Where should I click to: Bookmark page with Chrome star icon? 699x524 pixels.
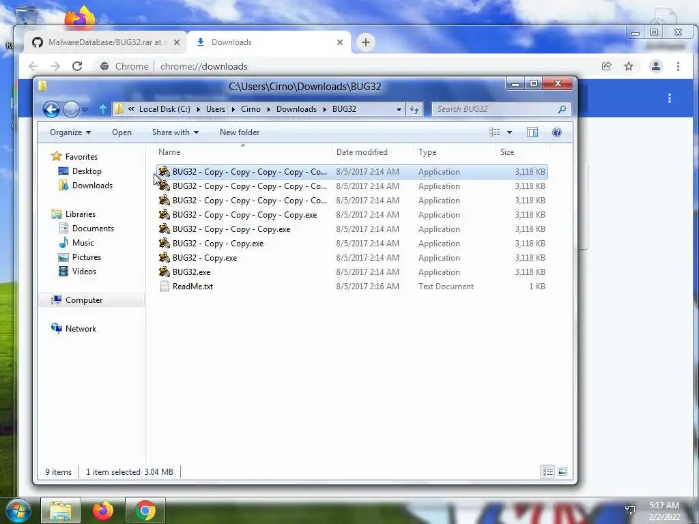point(629,66)
